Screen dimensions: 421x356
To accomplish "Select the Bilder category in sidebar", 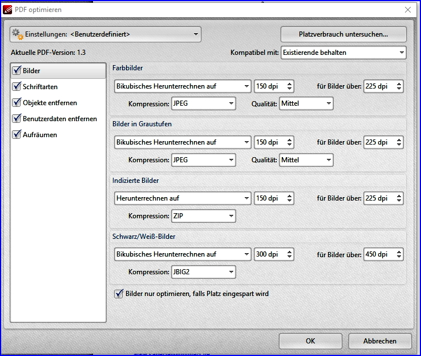I will point(58,71).
